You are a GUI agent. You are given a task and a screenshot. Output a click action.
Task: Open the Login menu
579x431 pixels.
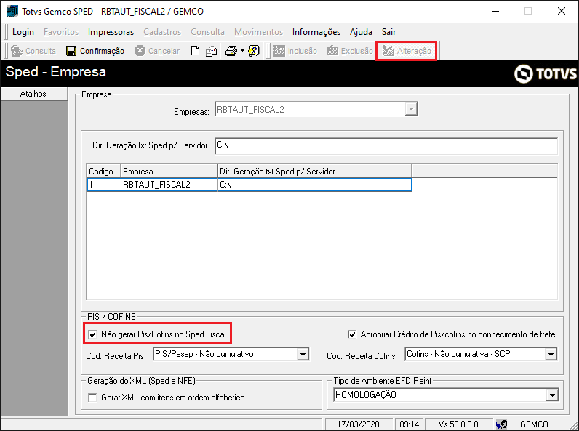(x=23, y=32)
